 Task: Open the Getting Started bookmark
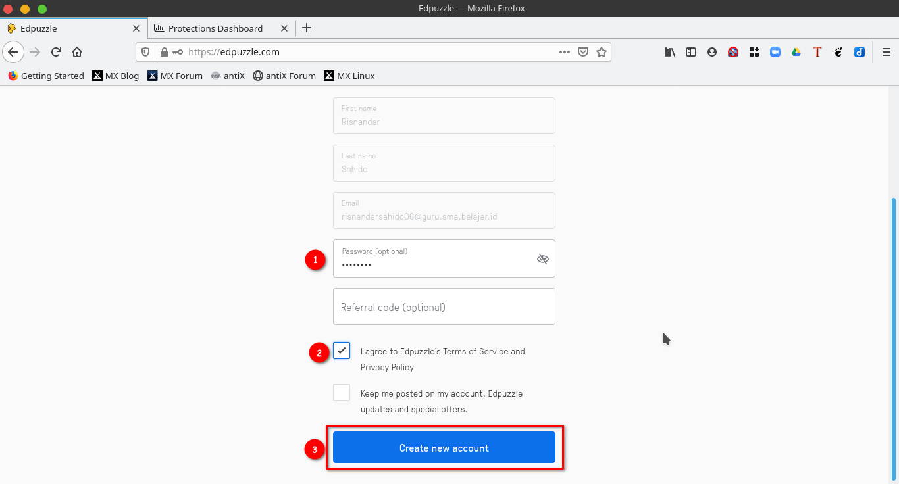click(x=46, y=76)
